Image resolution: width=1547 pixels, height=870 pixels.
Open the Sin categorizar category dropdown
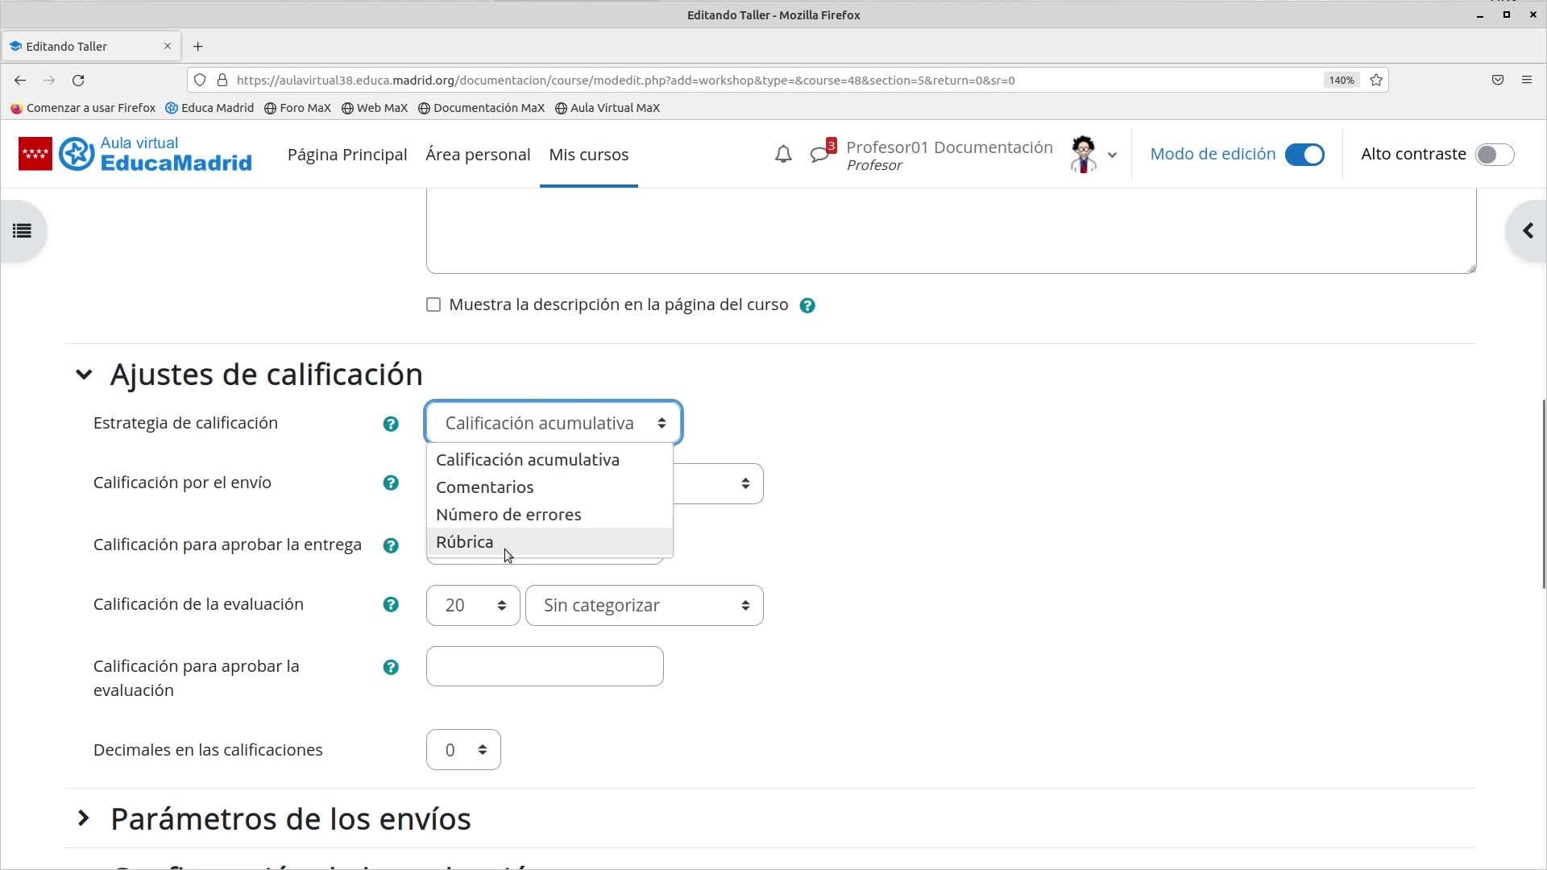644,606
